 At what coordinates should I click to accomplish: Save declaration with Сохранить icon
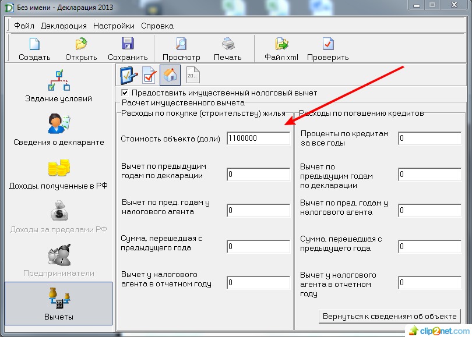pos(128,44)
